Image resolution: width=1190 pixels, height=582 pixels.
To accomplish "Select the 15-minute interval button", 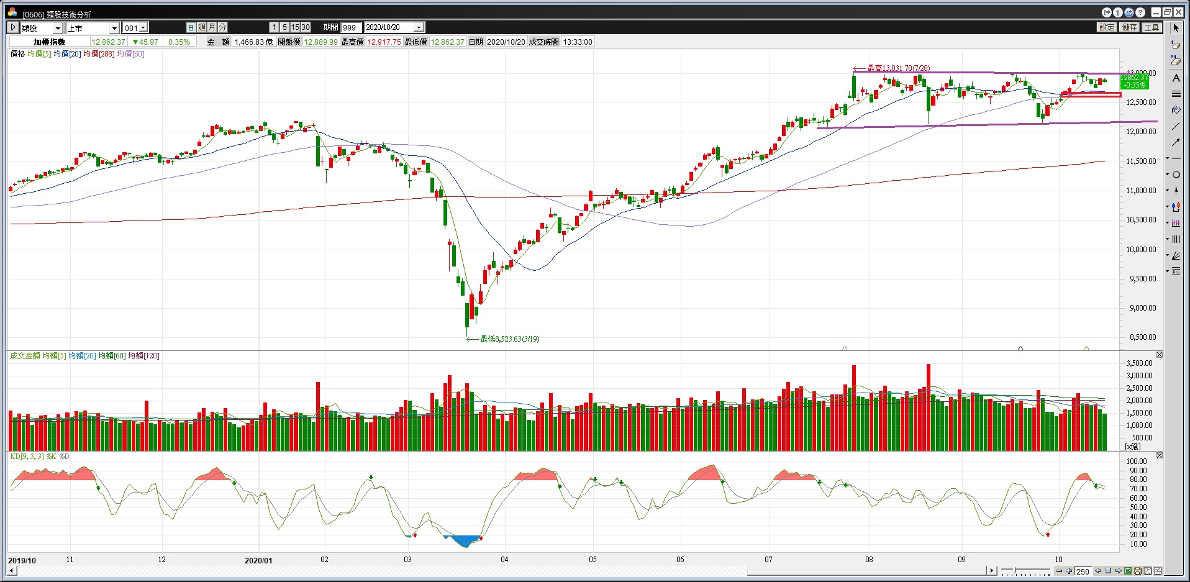I will click(295, 27).
